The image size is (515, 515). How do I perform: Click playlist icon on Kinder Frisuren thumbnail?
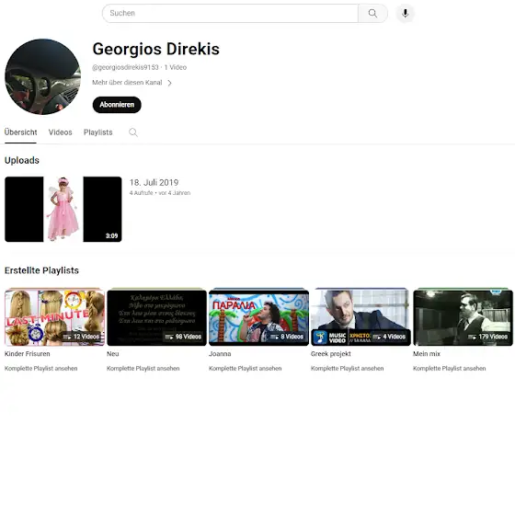click(67, 337)
